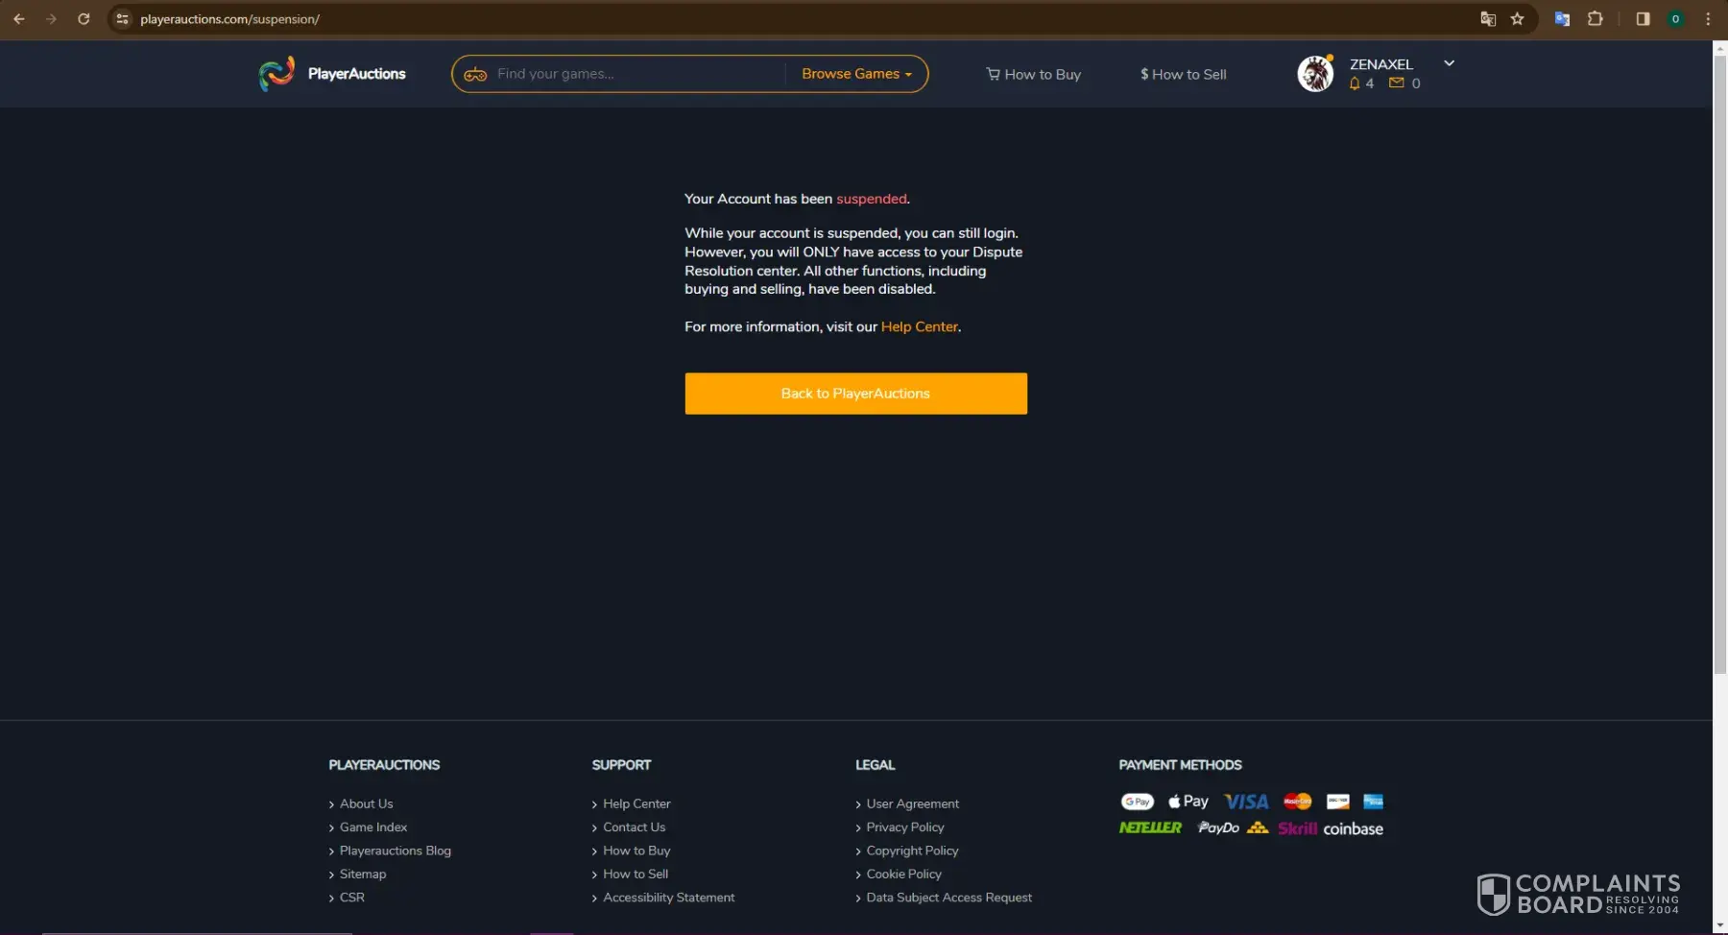Click the Skrill payment logo
Viewport: 1728px width, 935px height.
click(x=1297, y=828)
